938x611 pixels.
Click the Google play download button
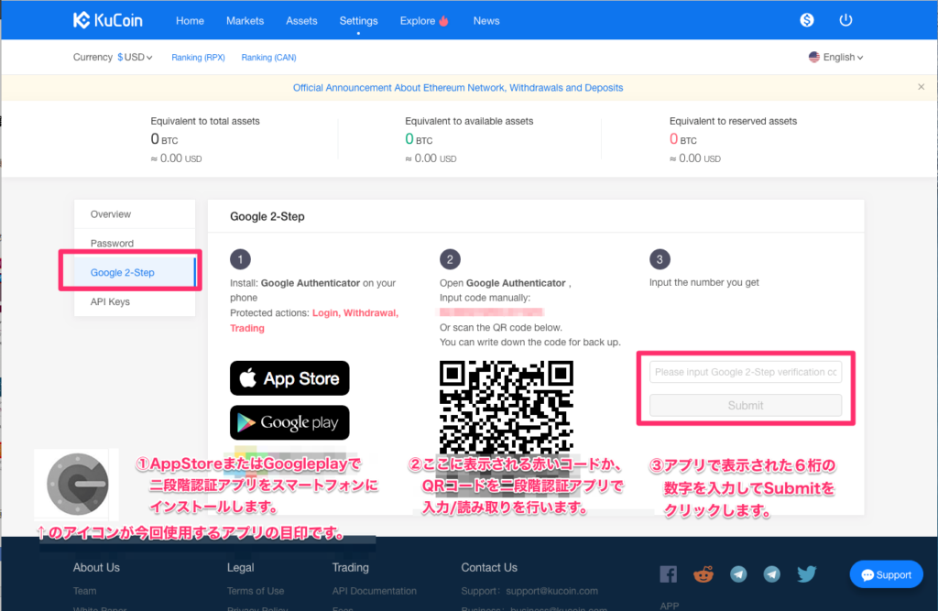tap(289, 422)
